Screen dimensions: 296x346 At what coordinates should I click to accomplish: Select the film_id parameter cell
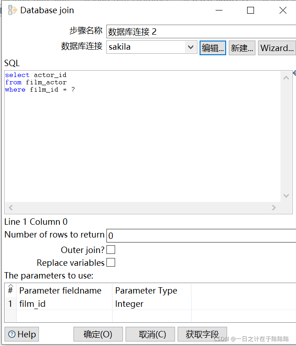coord(64,304)
